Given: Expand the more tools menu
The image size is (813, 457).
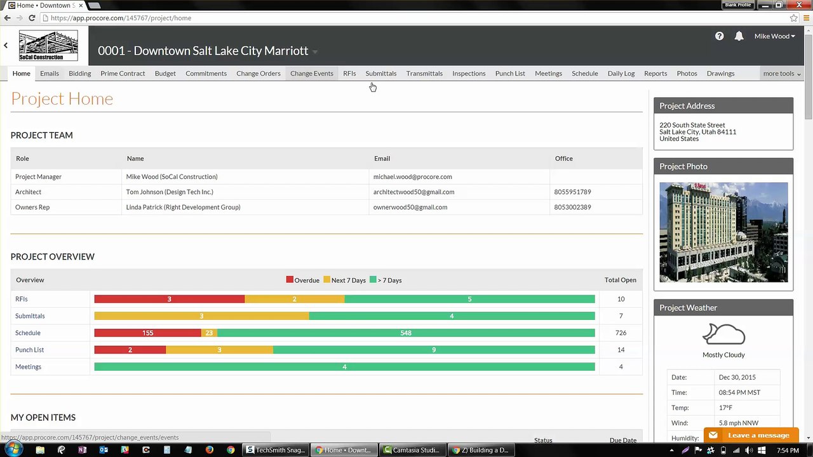Looking at the screenshot, I should tap(782, 74).
